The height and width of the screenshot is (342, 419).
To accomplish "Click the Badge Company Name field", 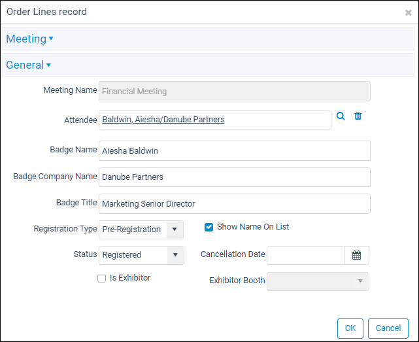I will coord(235,177).
